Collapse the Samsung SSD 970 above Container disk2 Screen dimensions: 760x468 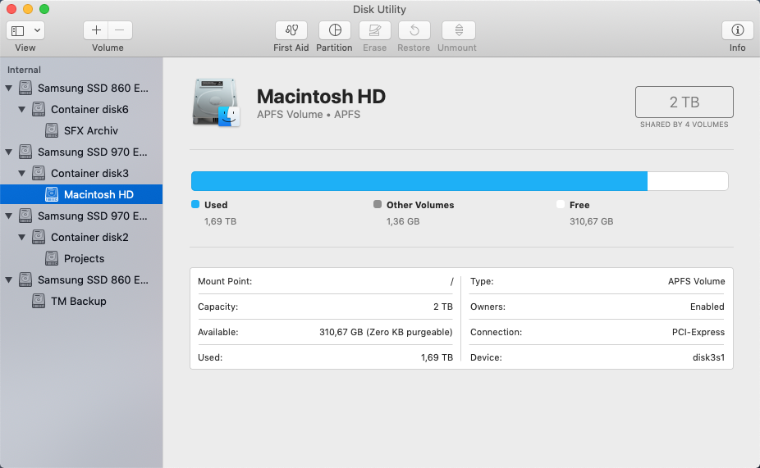click(9, 216)
